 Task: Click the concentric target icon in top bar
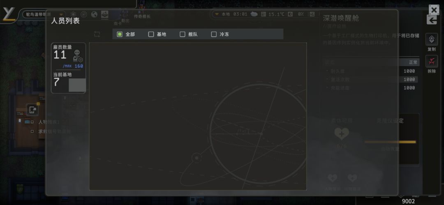84,14
